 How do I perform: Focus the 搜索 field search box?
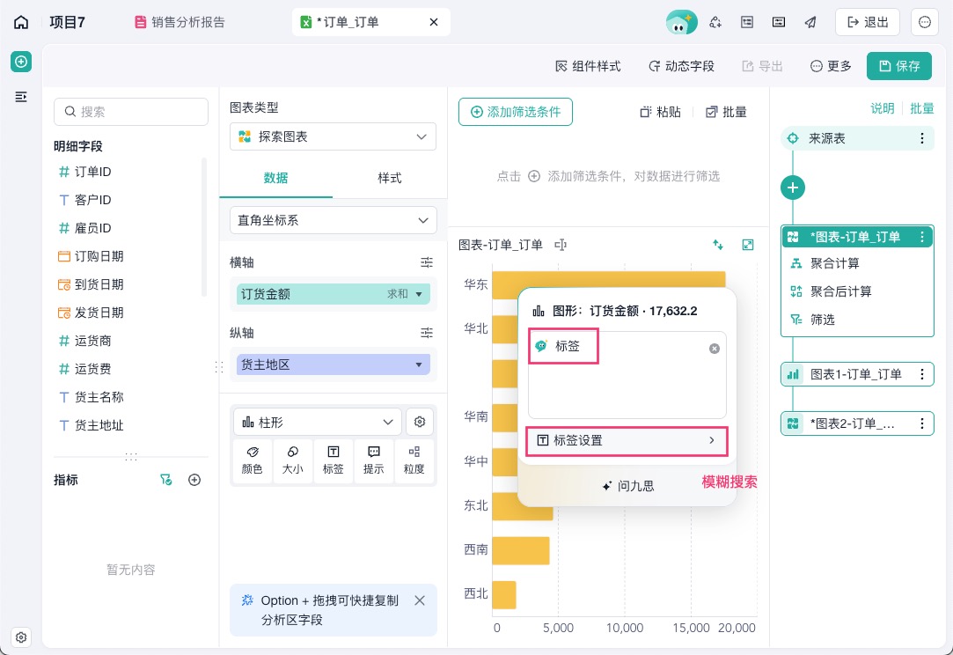pyautogui.click(x=130, y=112)
